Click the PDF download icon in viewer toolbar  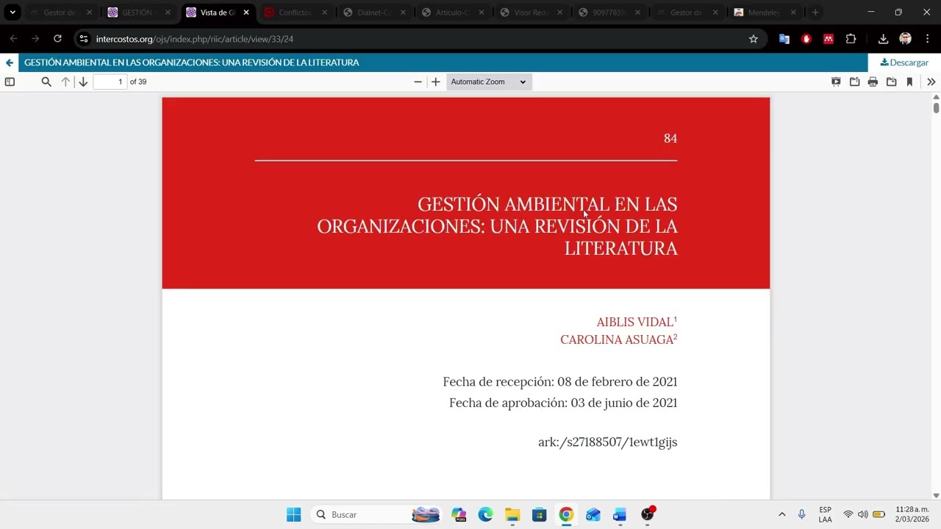click(x=891, y=82)
